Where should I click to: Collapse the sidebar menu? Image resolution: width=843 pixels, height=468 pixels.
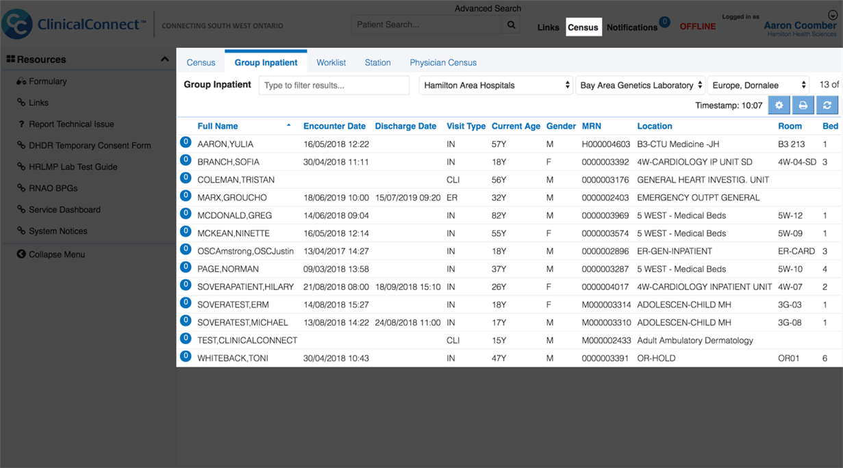point(51,255)
